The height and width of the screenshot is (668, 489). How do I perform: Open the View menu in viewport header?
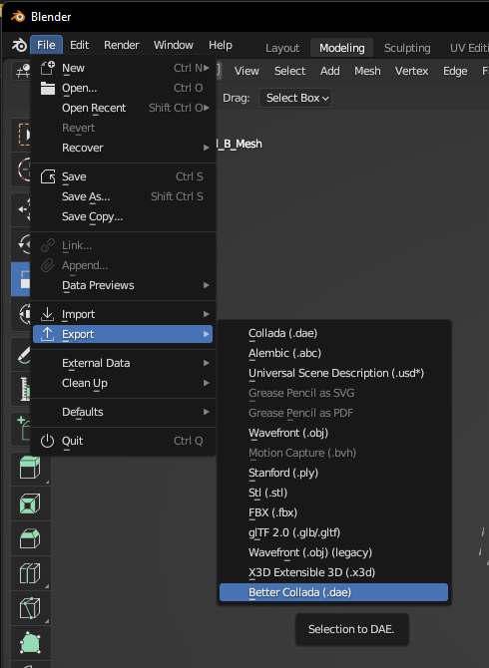pos(246,71)
